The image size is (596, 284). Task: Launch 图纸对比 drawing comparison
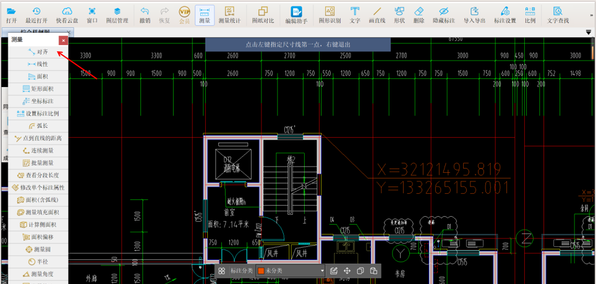[263, 15]
